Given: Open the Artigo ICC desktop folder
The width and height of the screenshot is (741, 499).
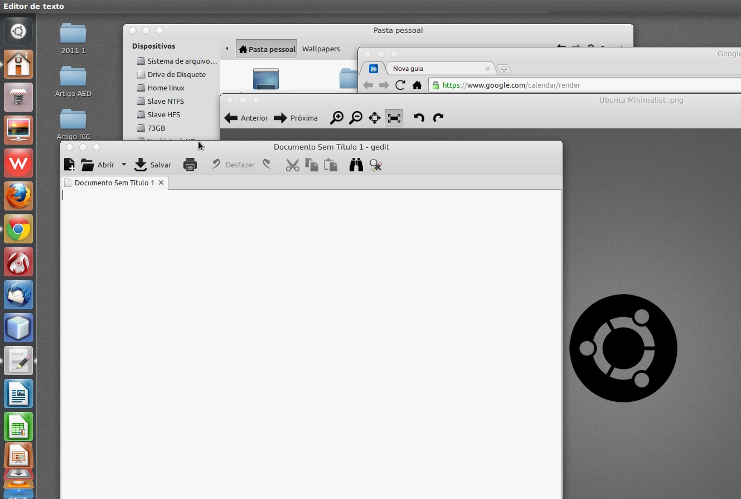Looking at the screenshot, I should pos(73,124).
